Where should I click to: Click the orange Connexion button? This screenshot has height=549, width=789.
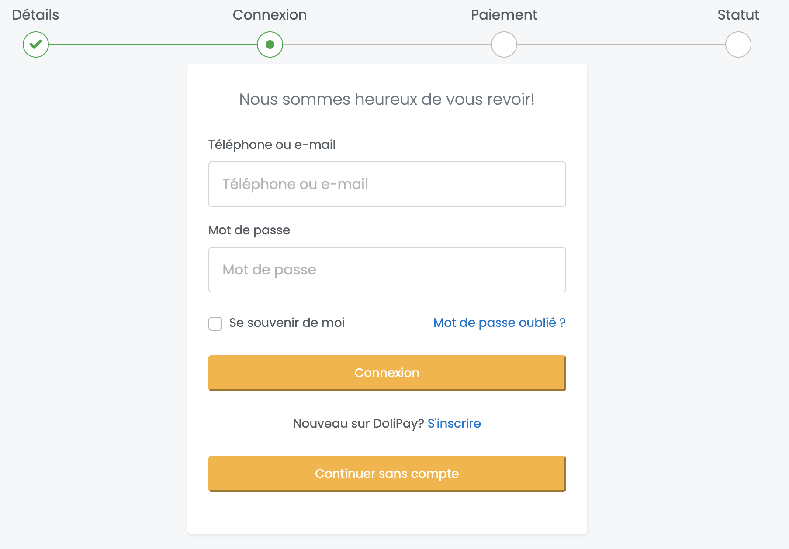[387, 373]
